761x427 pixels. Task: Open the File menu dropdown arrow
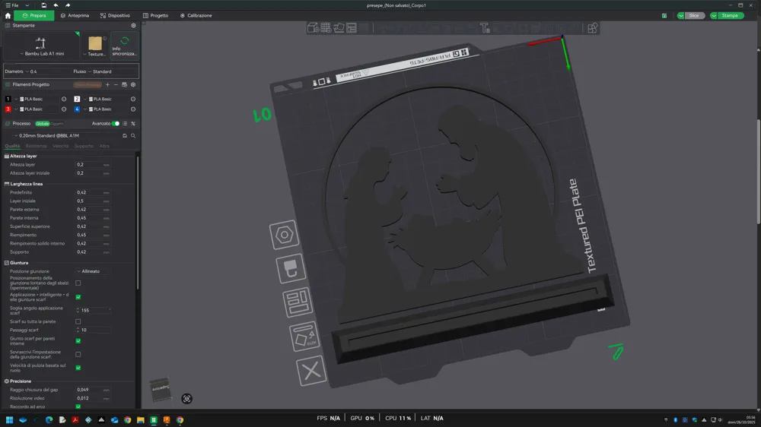27,5
